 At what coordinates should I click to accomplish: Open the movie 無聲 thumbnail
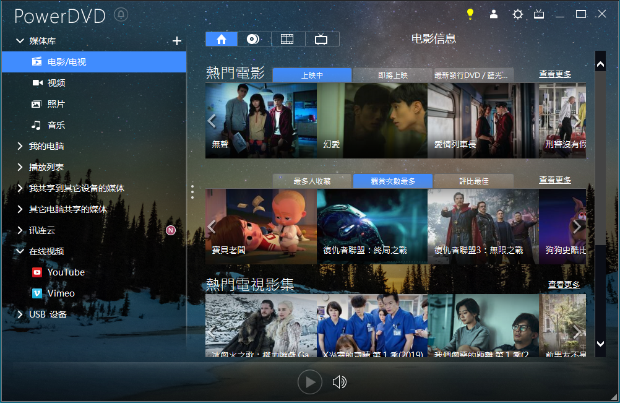pyautogui.click(x=261, y=121)
